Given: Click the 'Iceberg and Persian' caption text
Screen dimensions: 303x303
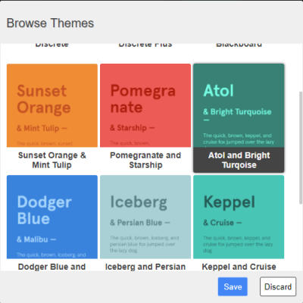Looking at the screenshot, I should (x=145, y=267).
